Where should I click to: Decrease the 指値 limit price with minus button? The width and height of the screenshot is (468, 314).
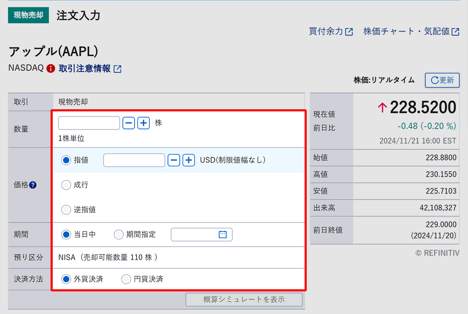(x=174, y=160)
